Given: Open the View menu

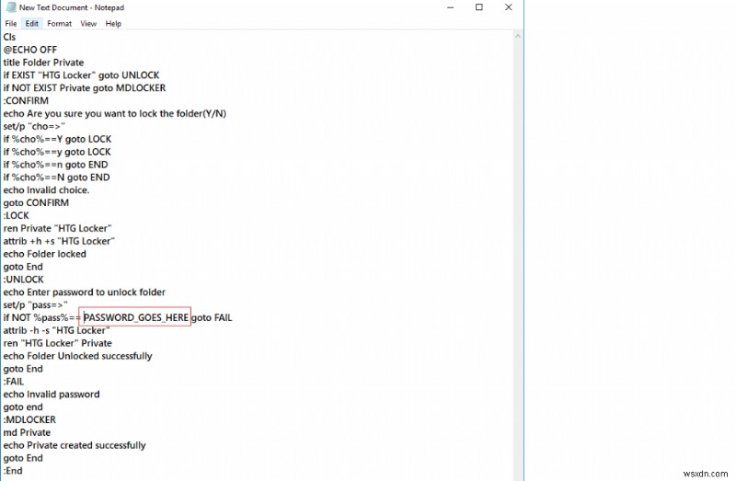Looking at the screenshot, I should click(x=88, y=24).
